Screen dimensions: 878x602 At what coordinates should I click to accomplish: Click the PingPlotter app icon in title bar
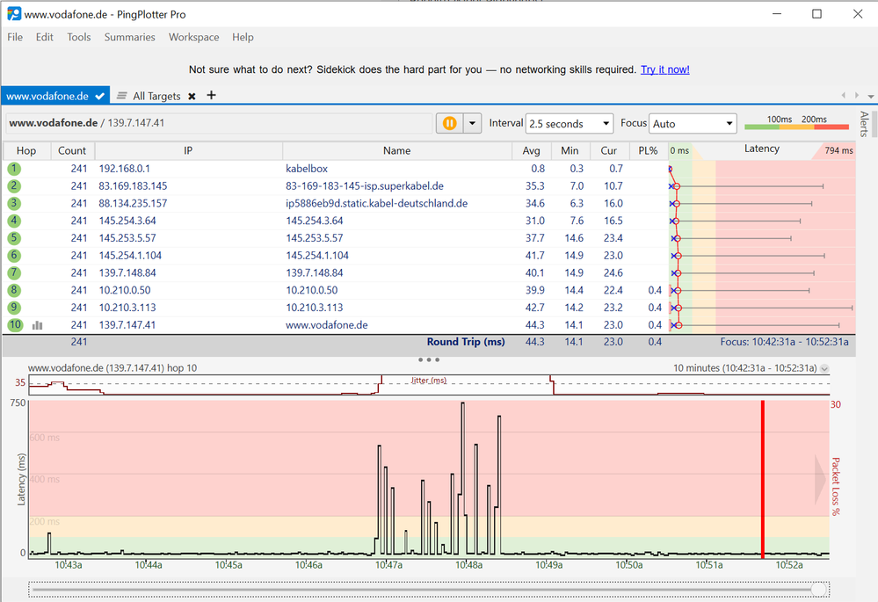[14, 14]
